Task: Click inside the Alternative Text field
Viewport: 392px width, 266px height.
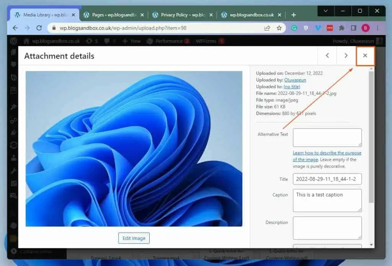Action: click(x=327, y=137)
